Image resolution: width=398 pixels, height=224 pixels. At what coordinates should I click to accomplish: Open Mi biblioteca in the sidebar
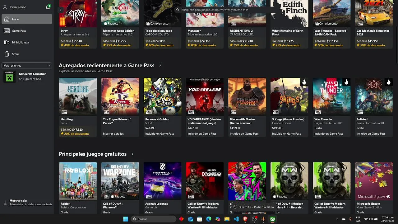pyautogui.click(x=27, y=42)
